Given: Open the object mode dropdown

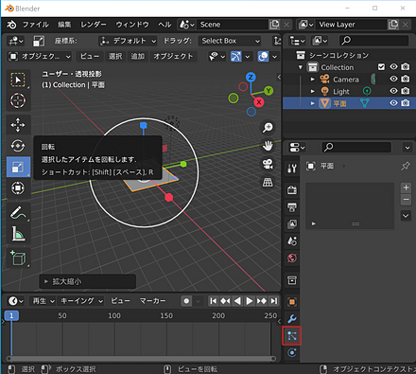Looking at the screenshot, I should click(x=40, y=57).
